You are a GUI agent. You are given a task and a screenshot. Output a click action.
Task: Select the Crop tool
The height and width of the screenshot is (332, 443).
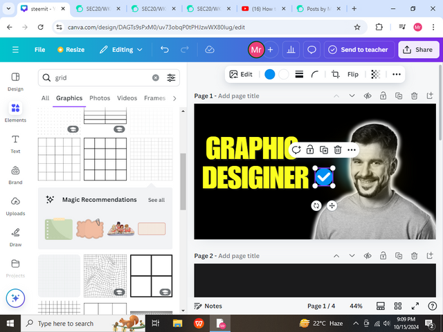335,74
